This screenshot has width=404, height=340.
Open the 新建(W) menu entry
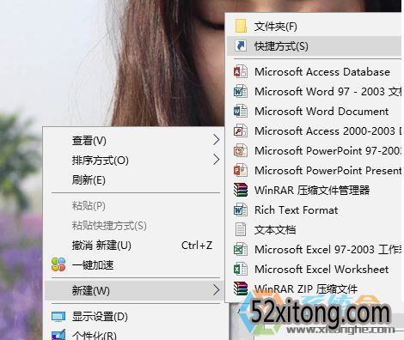coord(134,290)
